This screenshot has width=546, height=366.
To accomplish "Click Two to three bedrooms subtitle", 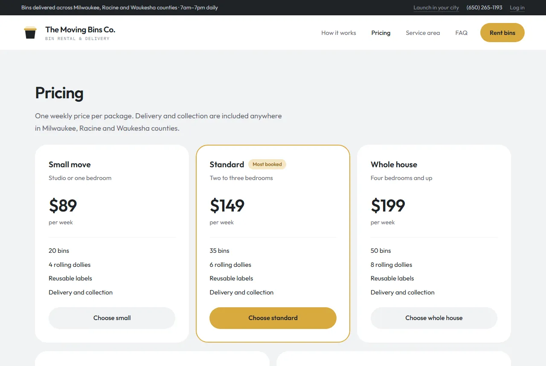I will (x=241, y=178).
